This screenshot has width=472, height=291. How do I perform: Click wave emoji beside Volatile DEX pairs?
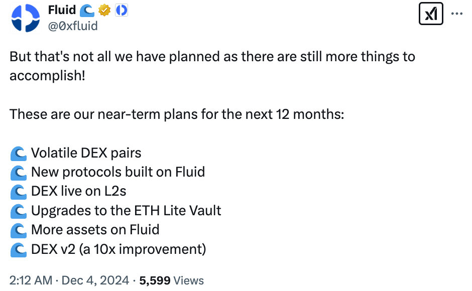18,153
